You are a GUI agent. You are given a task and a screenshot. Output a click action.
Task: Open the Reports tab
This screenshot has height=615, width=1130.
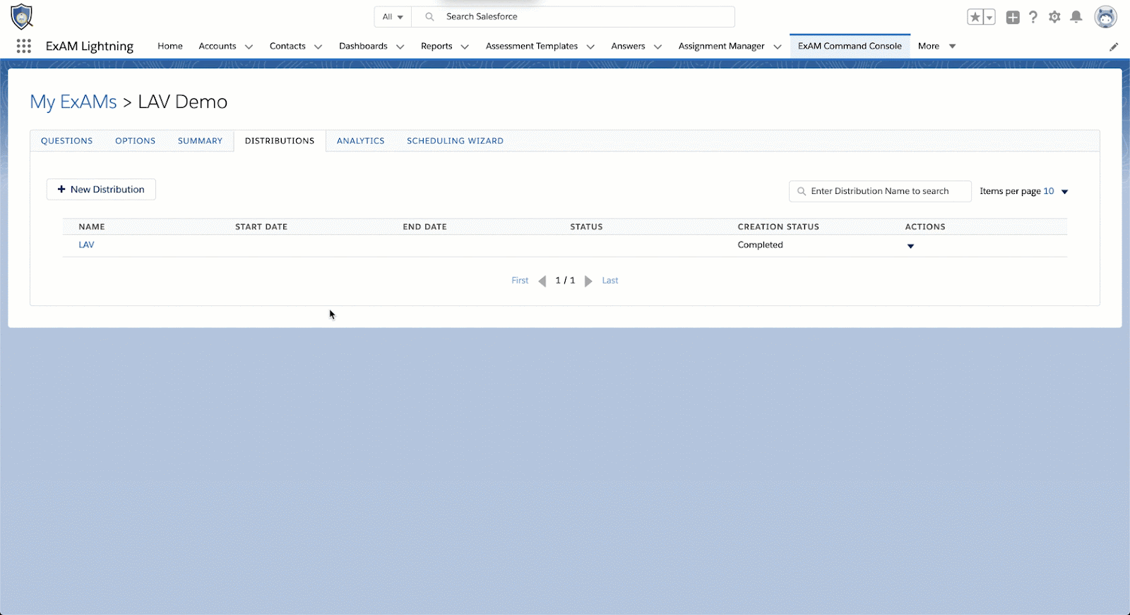[x=436, y=46]
